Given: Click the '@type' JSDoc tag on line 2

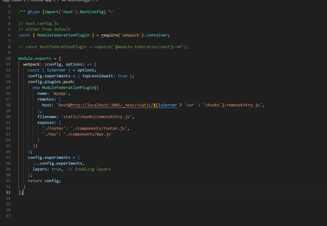Looking at the screenshot, I should click(33, 12).
